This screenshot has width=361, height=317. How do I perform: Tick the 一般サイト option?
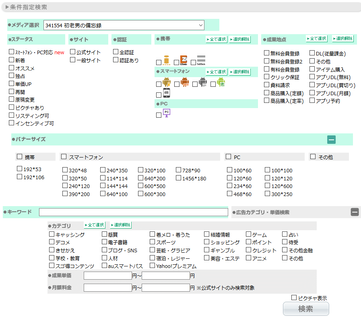[x=72, y=60]
